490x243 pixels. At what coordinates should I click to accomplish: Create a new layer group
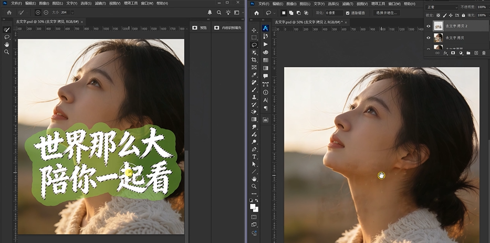[x=468, y=53]
